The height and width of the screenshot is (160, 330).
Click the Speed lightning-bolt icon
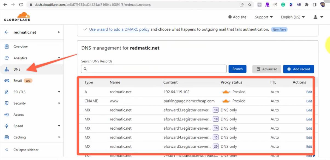7,126
